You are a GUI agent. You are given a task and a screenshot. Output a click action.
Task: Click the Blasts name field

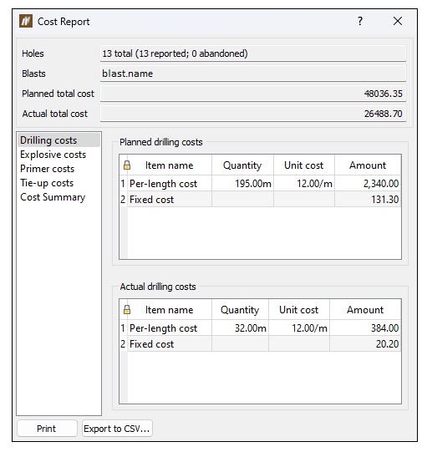point(253,74)
